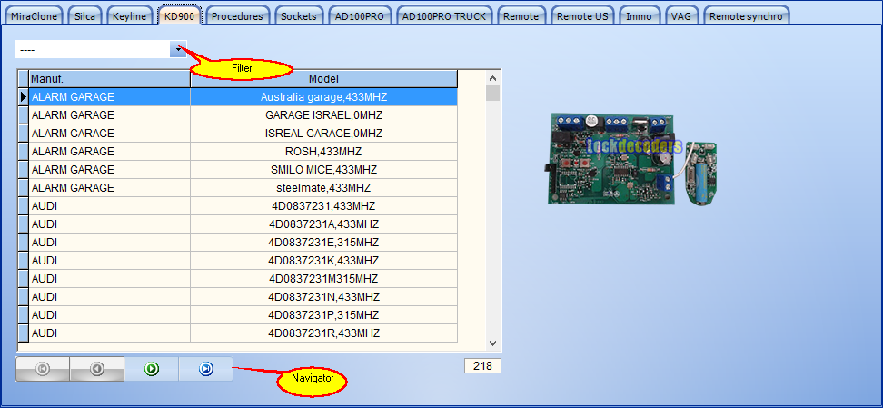The width and height of the screenshot is (883, 408).
Task: Jump to last record with blue arrow
Action: pyautogui.click(x=205, y=369)
